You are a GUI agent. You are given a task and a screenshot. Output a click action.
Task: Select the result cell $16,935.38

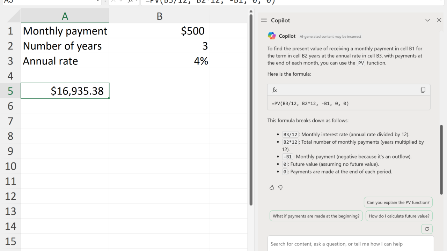coord(65,91)
